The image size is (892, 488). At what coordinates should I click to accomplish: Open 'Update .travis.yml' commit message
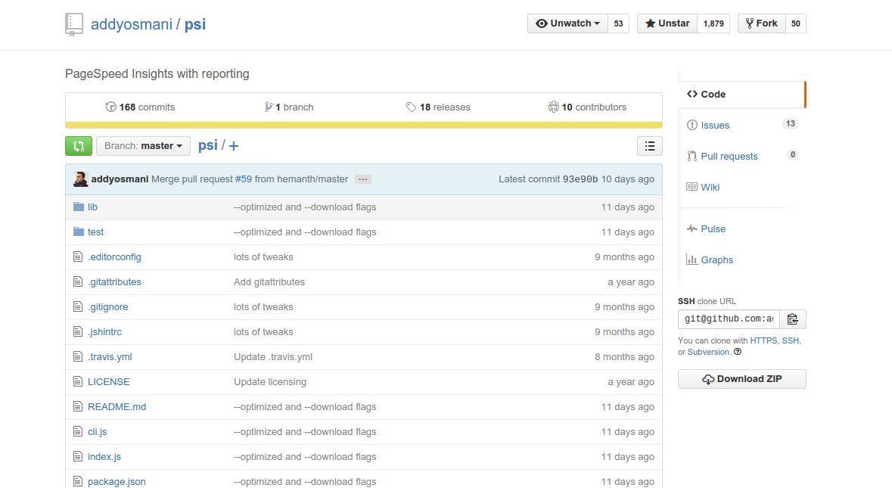(273, 357)
